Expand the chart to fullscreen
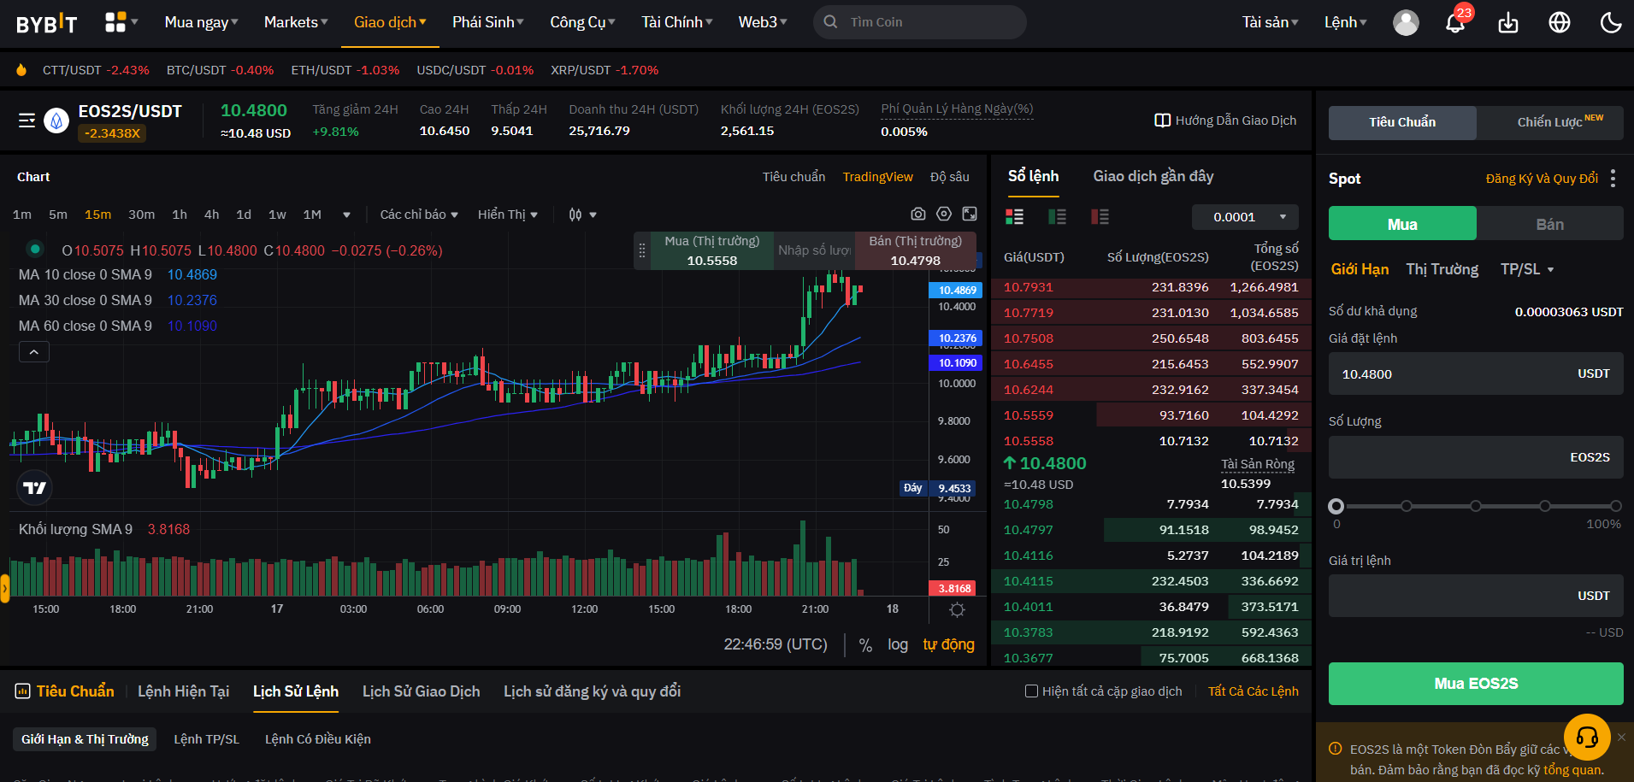 coord(970,214)
